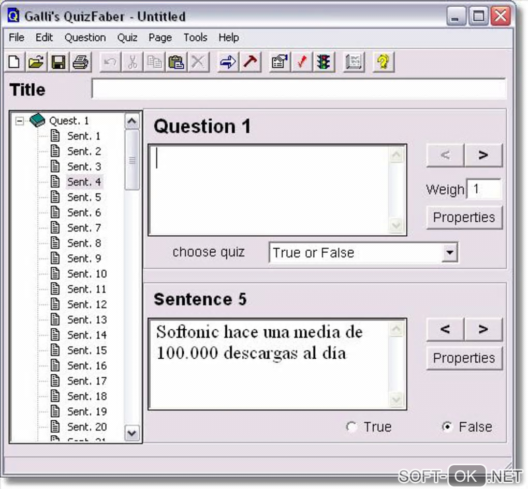Open the Question menu
Viewport: 528px width, 489px height.
85,38
